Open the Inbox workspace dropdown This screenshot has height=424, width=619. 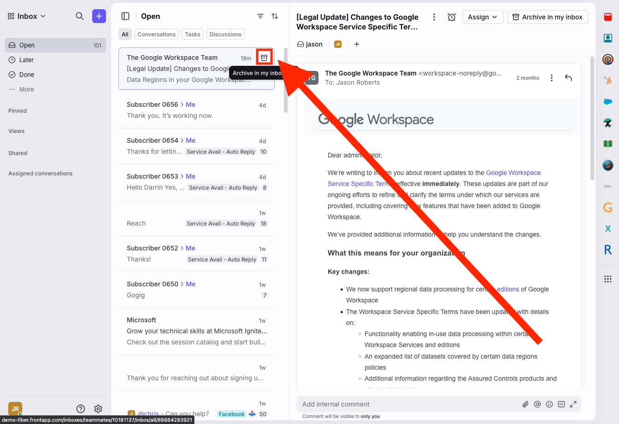point(27,16)
